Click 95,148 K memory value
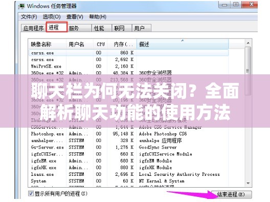The image size is (270, 202). (123, 134)
